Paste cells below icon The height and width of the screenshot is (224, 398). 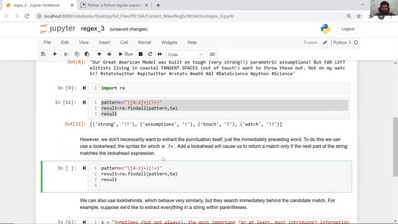(x=87, y=54)
